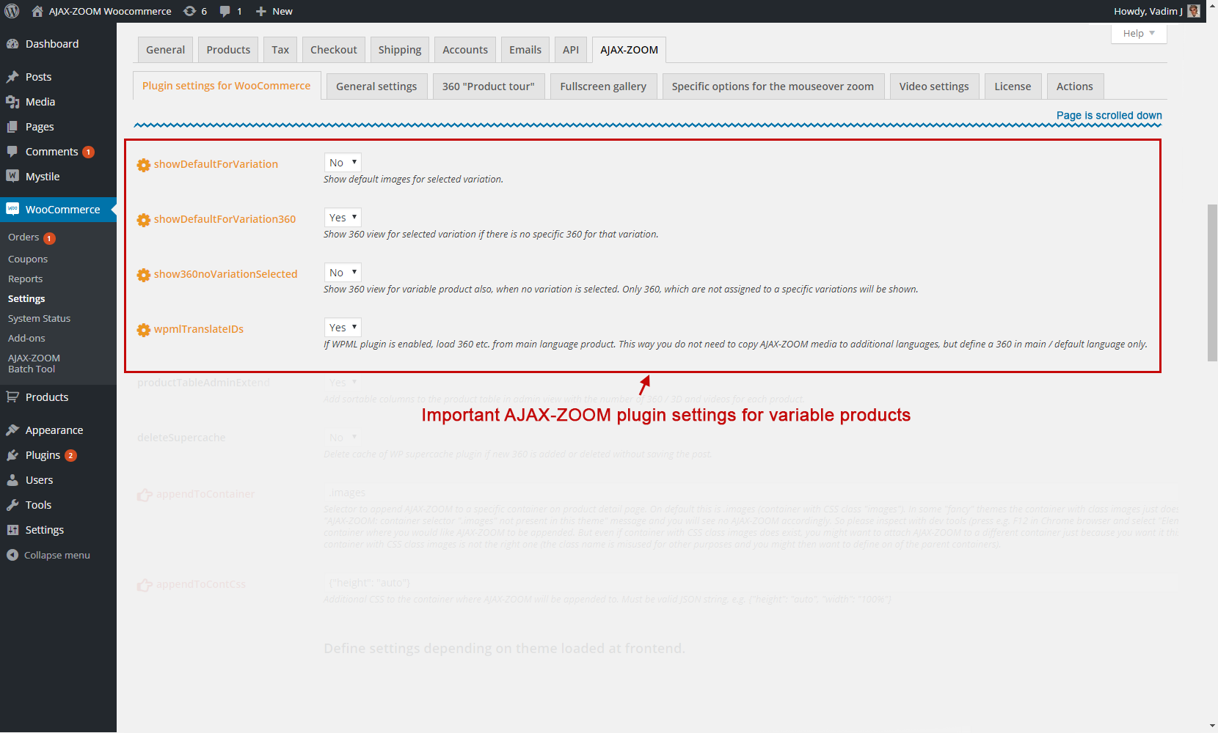This screenshot has height=733, width=1218.
Task: Click the Products cart icon
Action: tap(12, 397)
